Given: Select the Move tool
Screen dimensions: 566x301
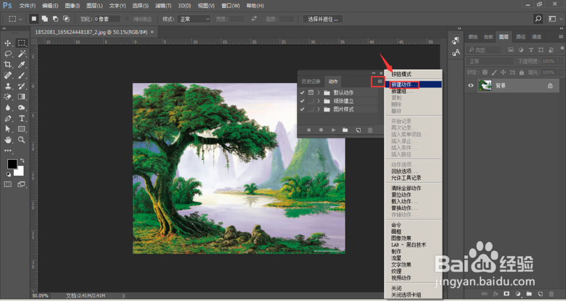Looking at the screenshot, I should click(7, 43).
